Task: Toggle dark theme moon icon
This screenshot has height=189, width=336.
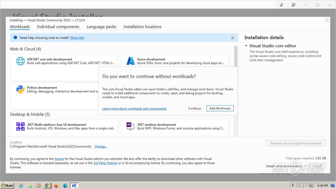Action: 281,5
